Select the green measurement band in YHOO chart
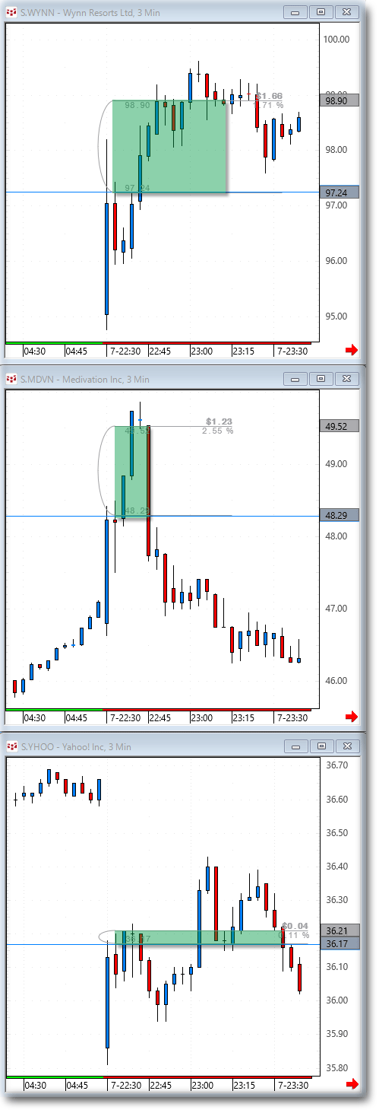 [x=199, y=937]
